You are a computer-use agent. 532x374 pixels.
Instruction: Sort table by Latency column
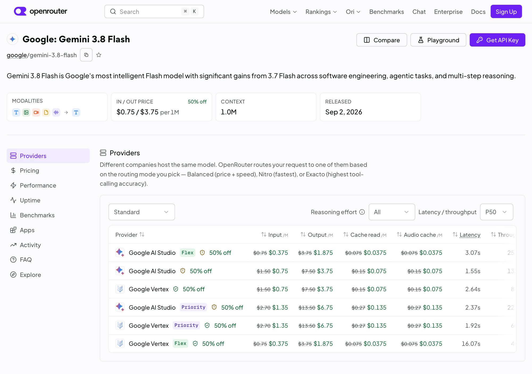coord(467,235)
